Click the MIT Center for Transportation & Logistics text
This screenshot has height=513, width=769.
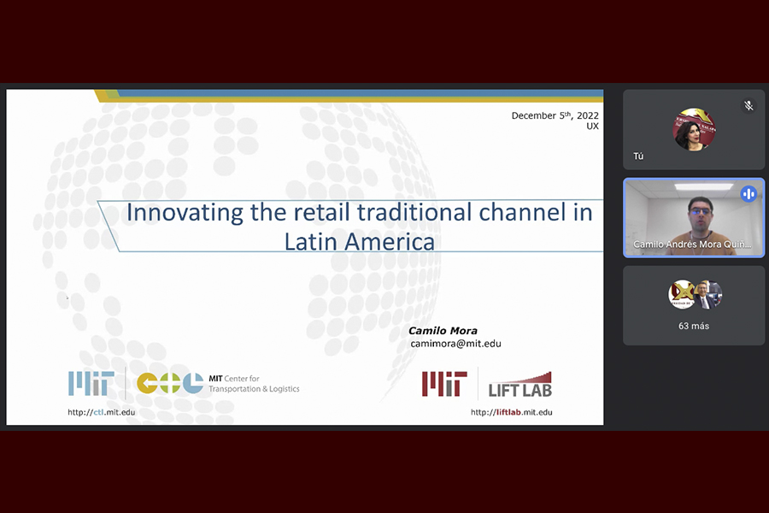(x=254, y=384)
